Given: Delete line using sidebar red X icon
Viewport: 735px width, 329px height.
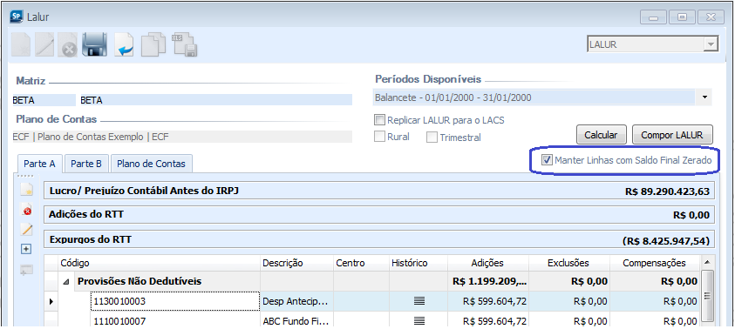Looking at the screenshot, I should (x=27, y=210).
